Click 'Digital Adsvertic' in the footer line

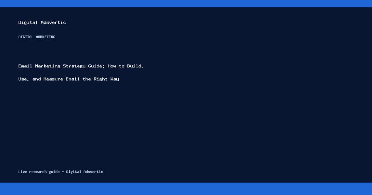84,172
